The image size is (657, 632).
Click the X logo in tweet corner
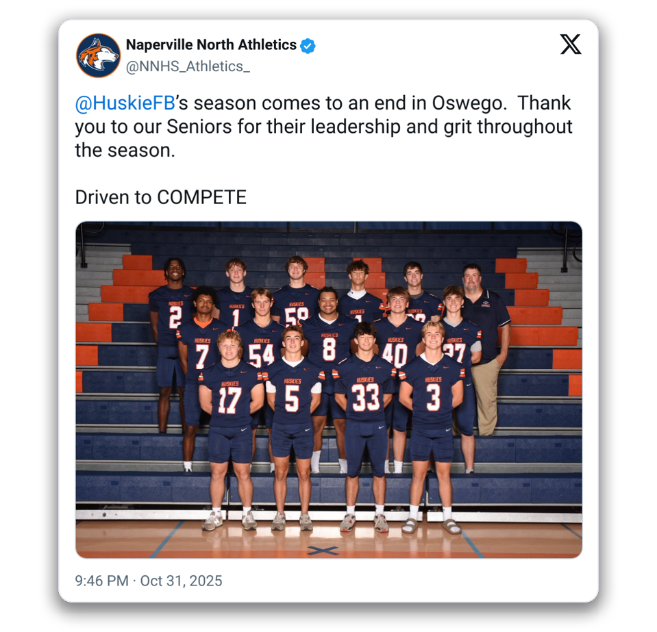click(571, 45)
